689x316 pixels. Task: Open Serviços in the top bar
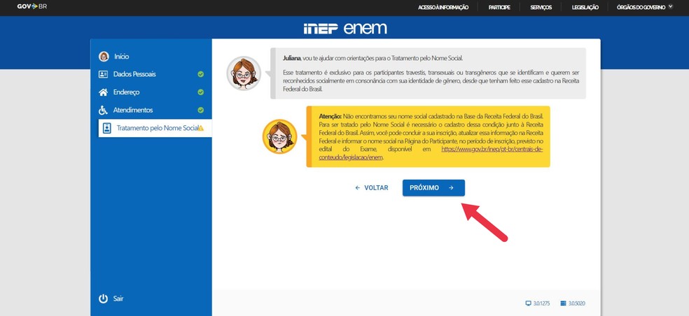click(x=541, y=8)
